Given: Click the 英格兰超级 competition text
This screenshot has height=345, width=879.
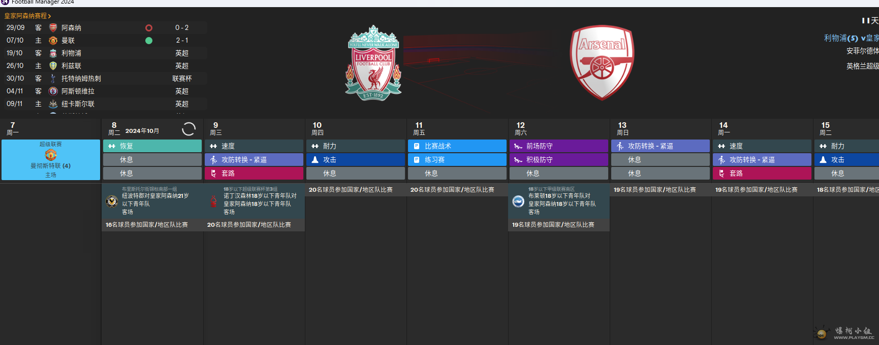Looking at the screenshot, I should pos(862,66).
